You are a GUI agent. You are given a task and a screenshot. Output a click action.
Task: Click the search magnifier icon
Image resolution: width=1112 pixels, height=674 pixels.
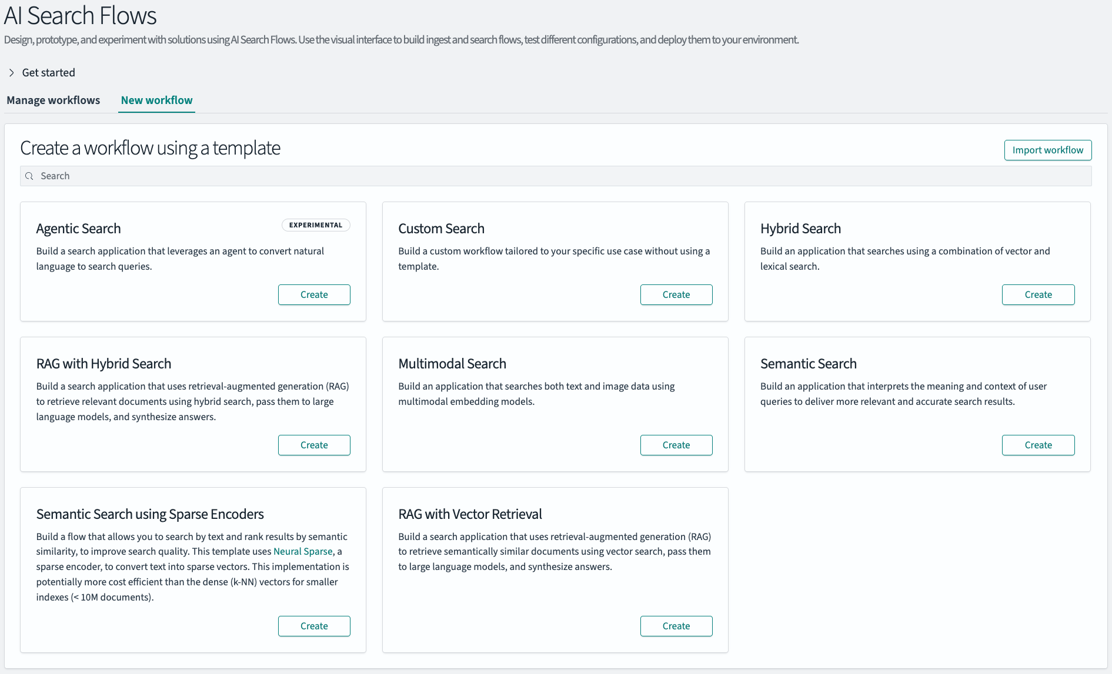point(29,175)
